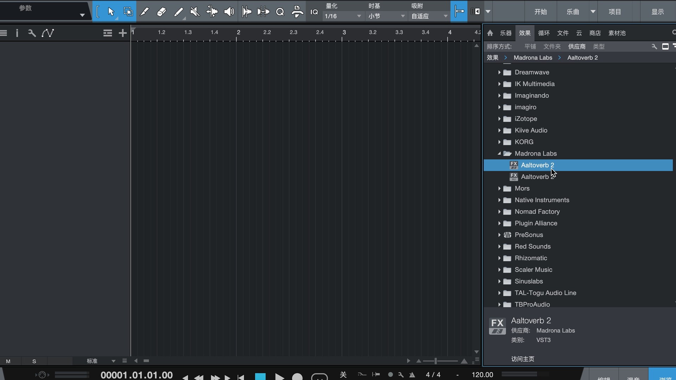Sort browser by 供应商 vendor
The height and width of the screenshot is (380, 676).
click(x=577, y=46)
